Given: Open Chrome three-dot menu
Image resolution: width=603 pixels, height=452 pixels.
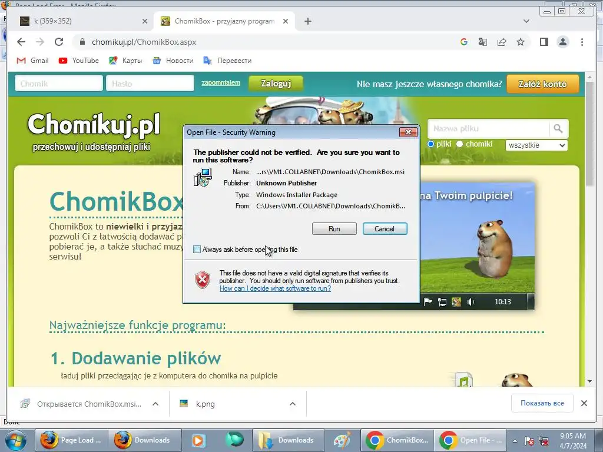Looking at the screenshot, I should pyautogui.click(x=582, y=42).
